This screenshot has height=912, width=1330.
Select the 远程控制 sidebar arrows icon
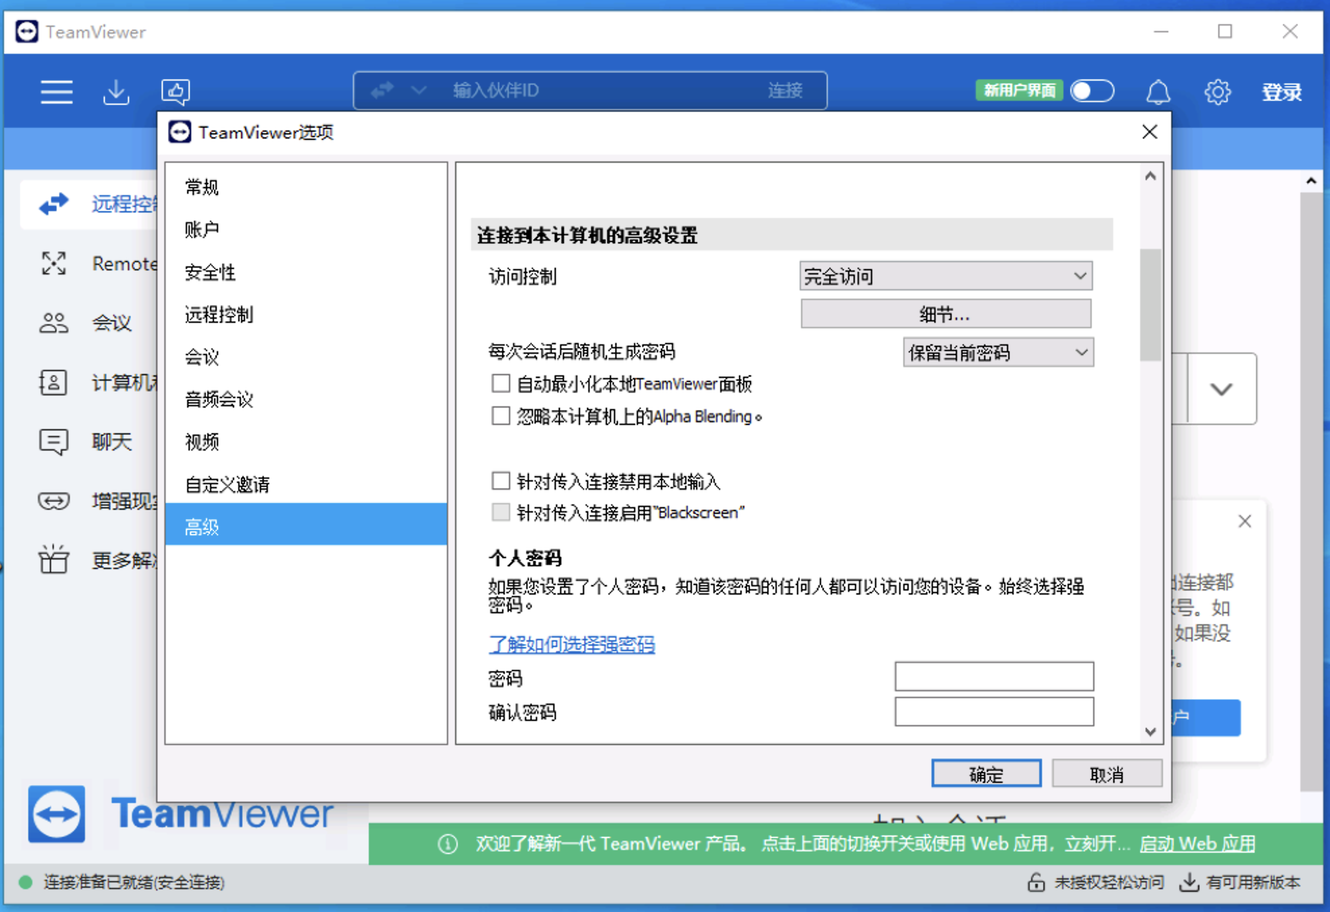[54, 204]
